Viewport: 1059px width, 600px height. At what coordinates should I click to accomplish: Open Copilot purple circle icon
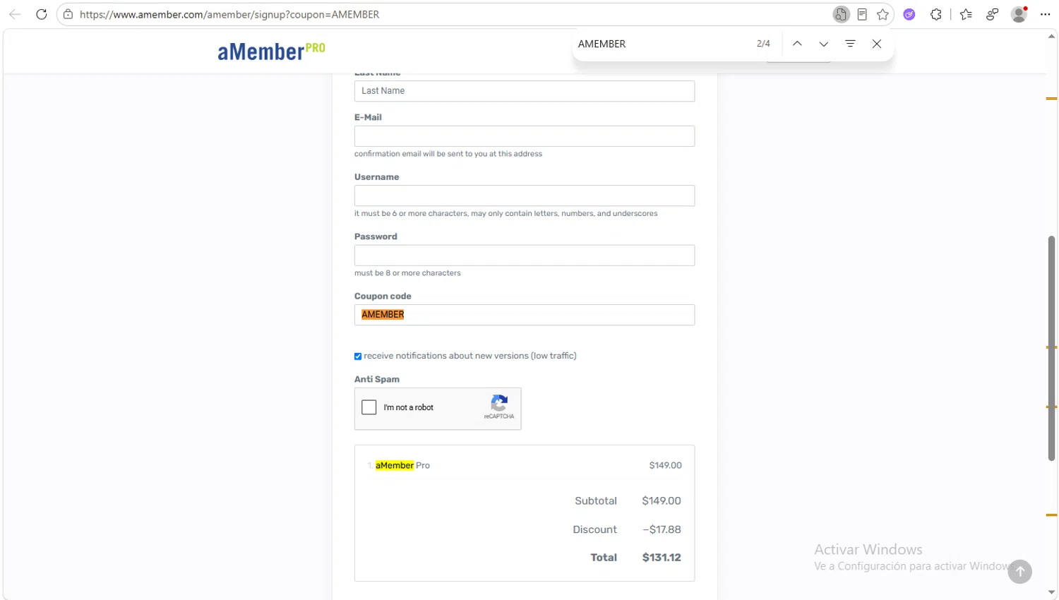909,14
